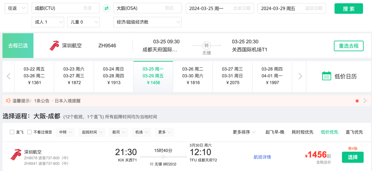Click the Shenzhen Airlines logo in selected outbound
This screenshot has width=372, height=171.
[54, 45]
